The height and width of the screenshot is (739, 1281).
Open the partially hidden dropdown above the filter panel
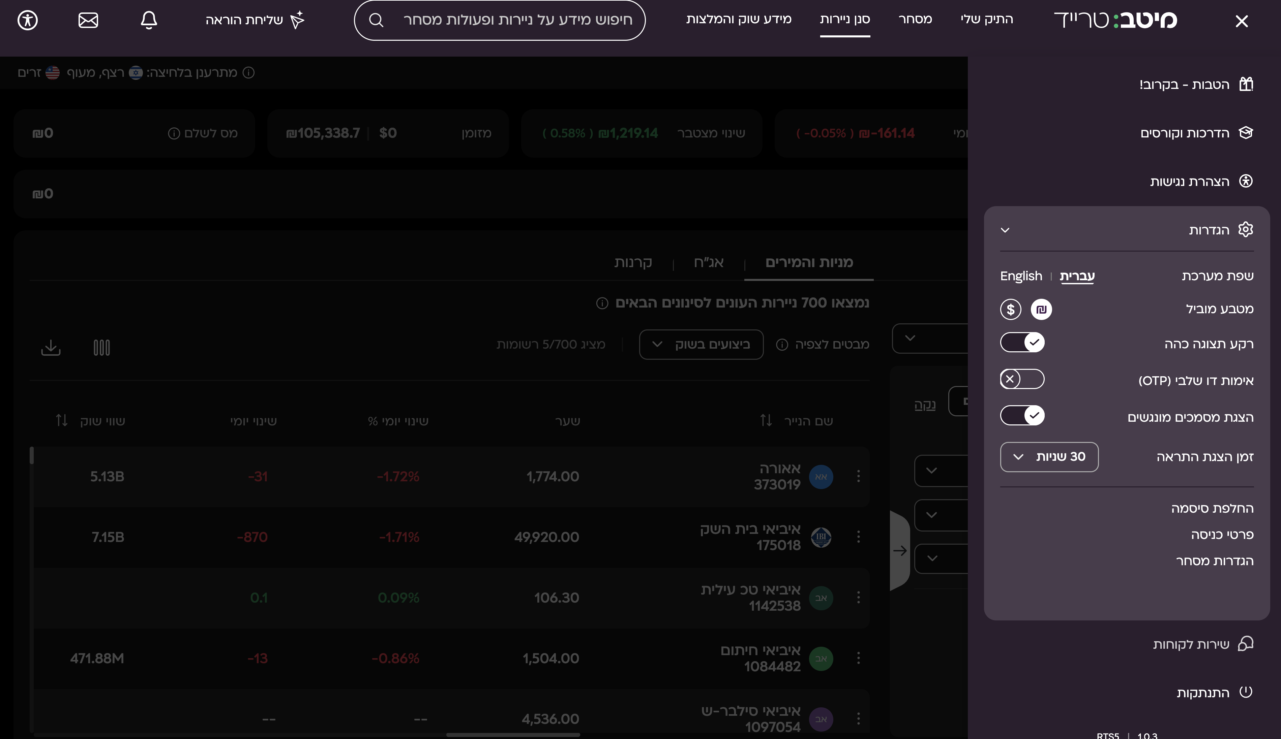click(929, 338)
